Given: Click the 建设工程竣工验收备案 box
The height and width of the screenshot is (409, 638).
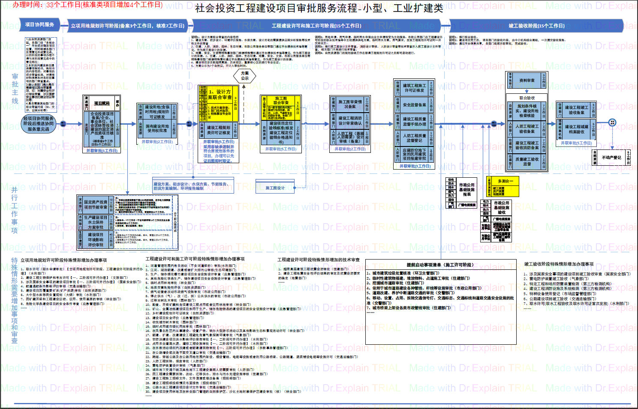Looking at the screenshot, I should pos(577,110).
